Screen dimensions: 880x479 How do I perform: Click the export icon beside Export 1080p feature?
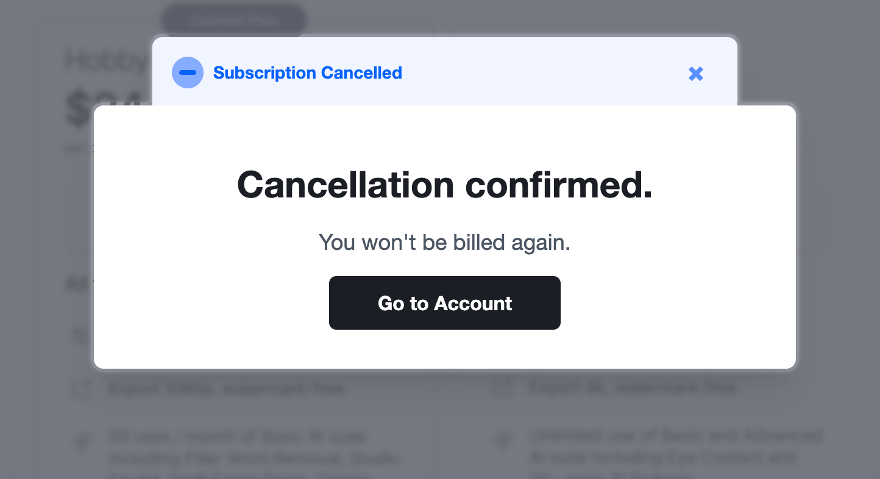[x=82, y=388]
